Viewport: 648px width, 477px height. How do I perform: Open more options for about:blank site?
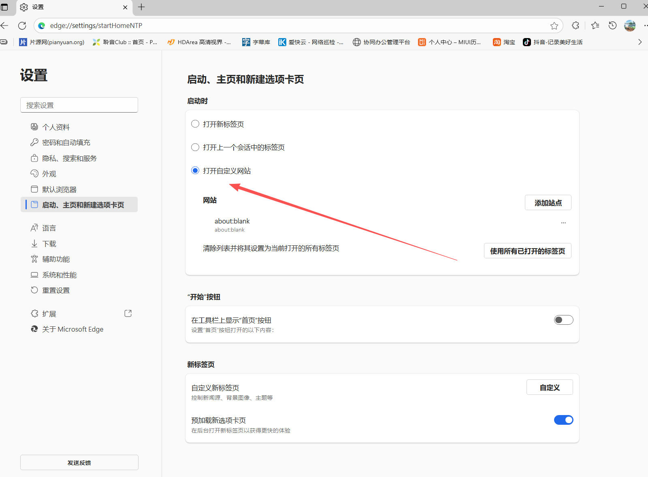click(x=563, y=223)
